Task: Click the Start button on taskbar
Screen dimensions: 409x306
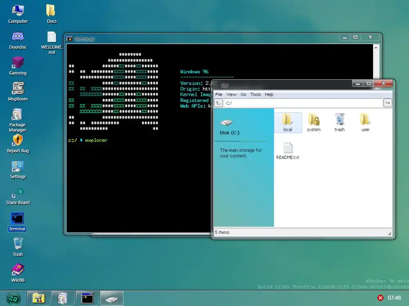Action: click(14, 298)
